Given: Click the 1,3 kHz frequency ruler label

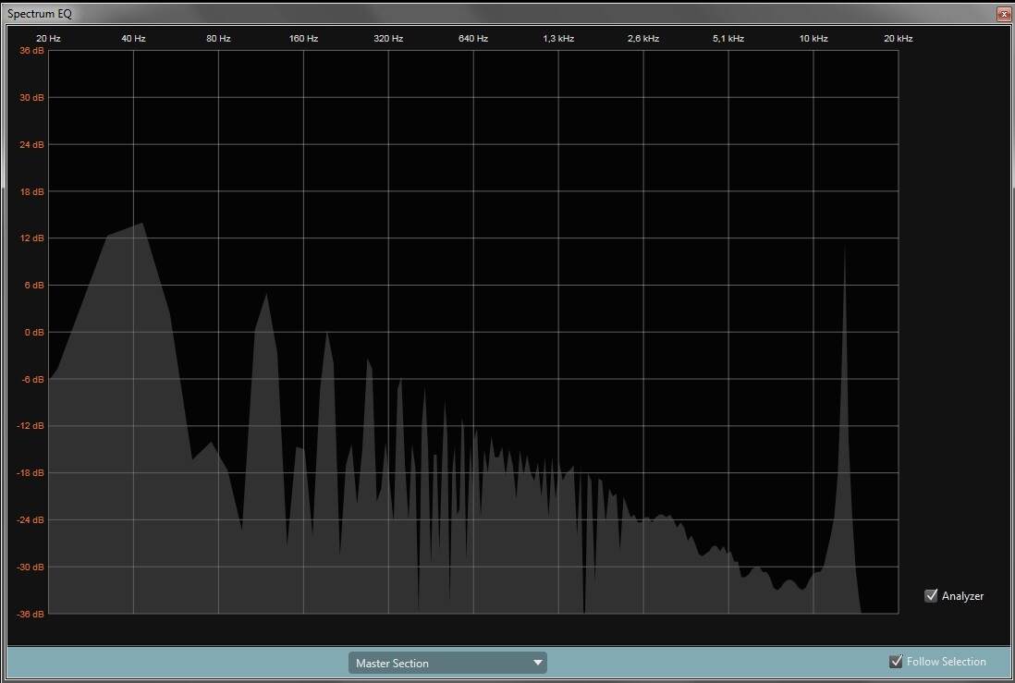Looking at the screenshot, I should click(558, 38).
